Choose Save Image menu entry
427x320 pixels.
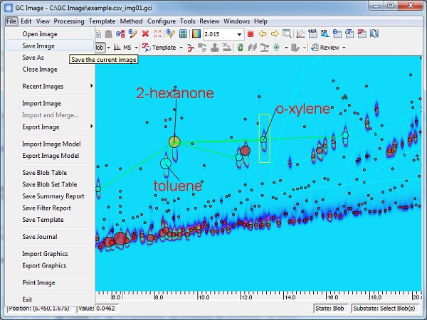(50, 46)
